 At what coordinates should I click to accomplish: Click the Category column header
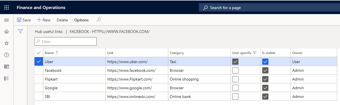(x=199, y=53)
